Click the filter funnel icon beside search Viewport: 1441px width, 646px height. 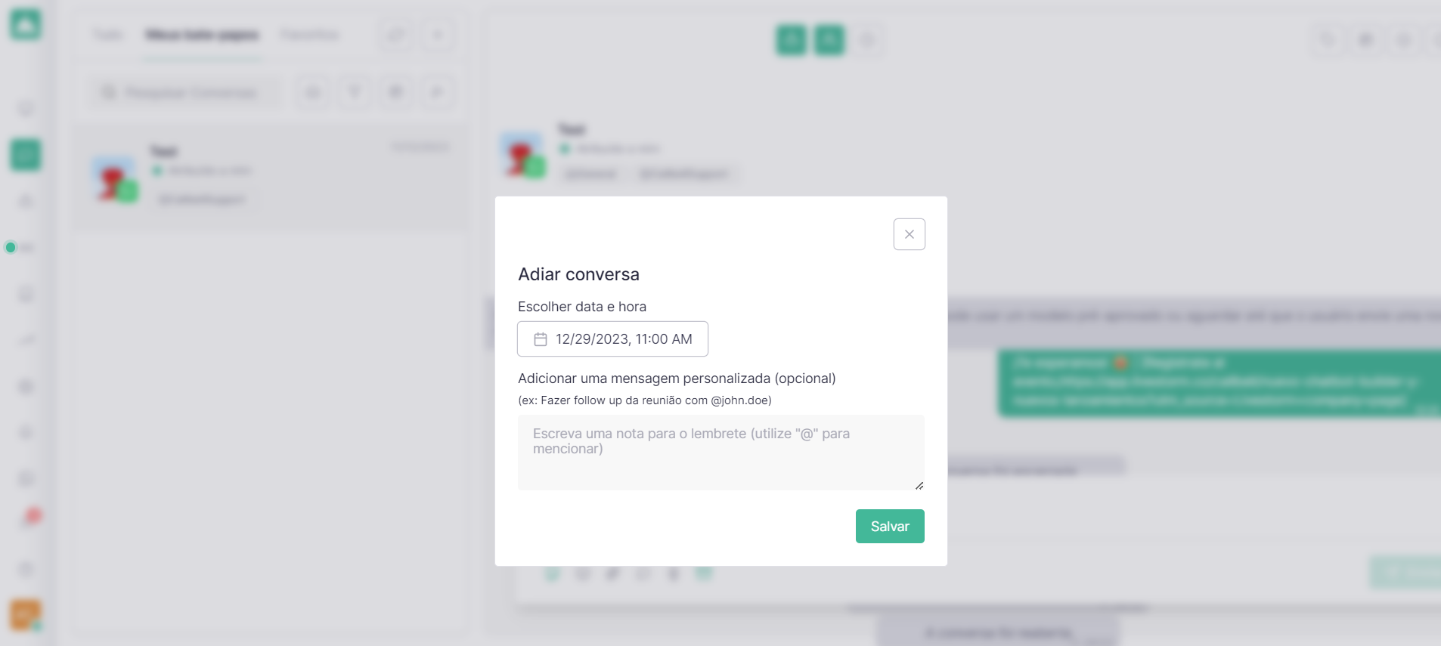(x=354, y=92)
